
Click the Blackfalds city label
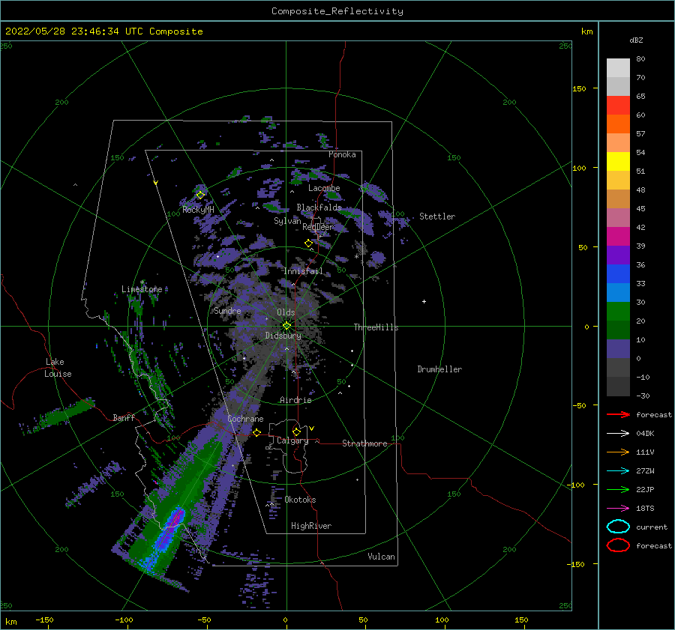pyautogui.click(x=319, y=208)
